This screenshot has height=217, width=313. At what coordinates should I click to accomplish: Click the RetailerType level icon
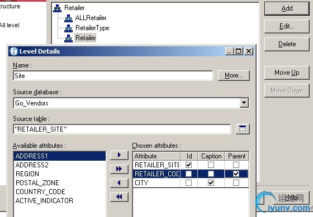pyautogui.click(x=68, y=28)
